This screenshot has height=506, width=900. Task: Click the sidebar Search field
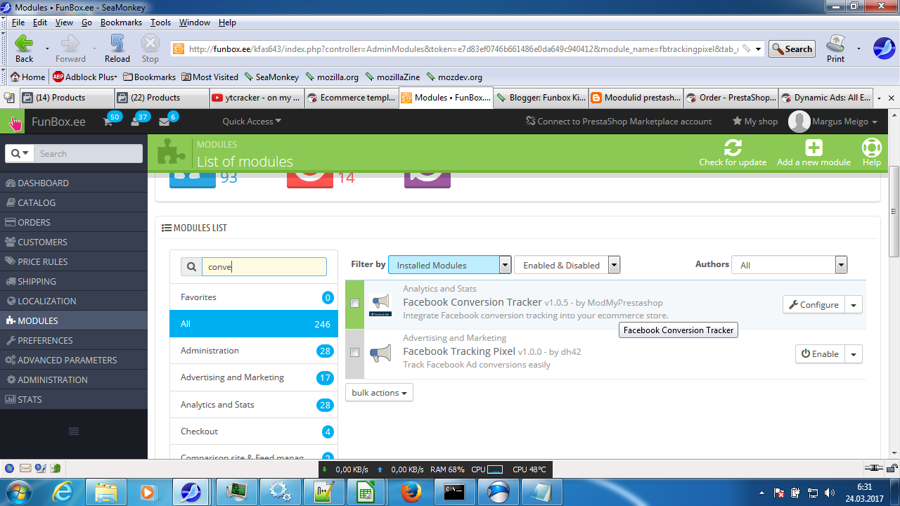[88, 153]
